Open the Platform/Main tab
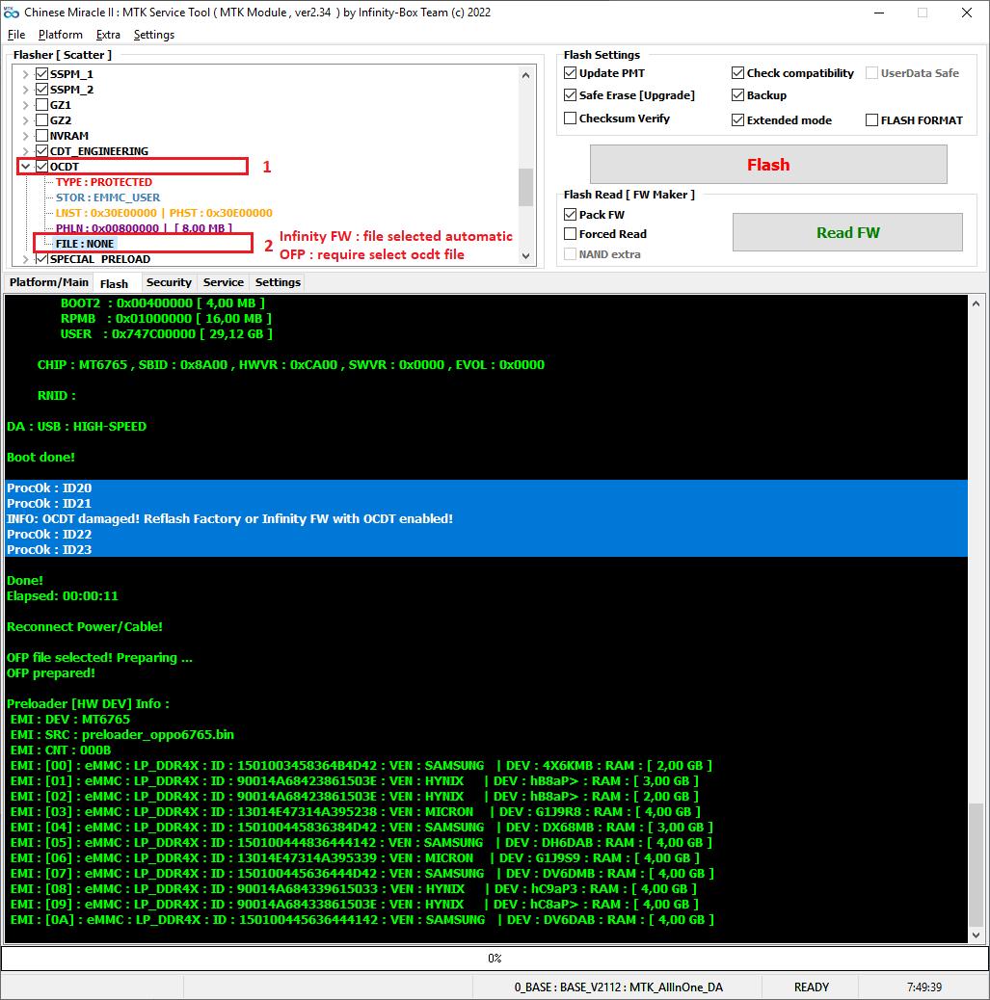990x1000 pixels. (49, 282)
